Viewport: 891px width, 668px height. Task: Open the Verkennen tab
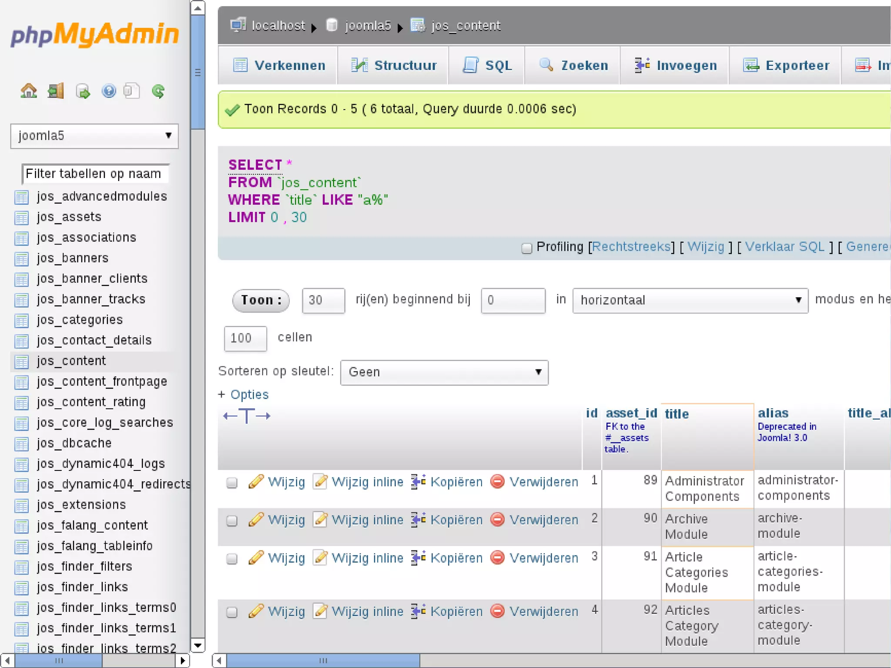(x=278, y=65)
